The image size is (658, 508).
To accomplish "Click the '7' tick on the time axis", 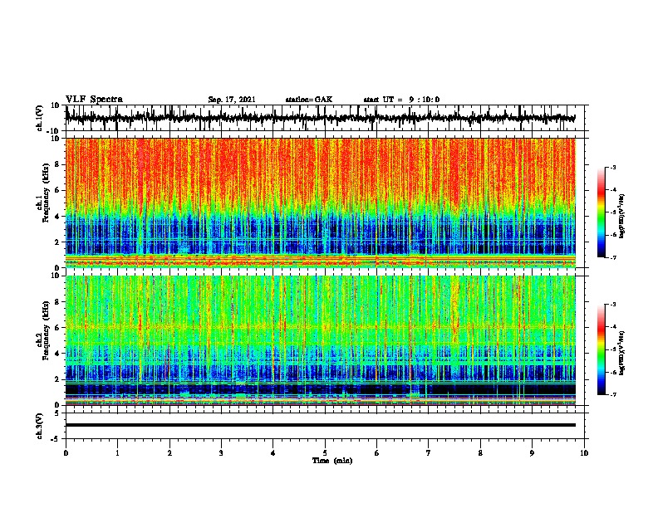I will pyautogui.click(x=429, y=453).
